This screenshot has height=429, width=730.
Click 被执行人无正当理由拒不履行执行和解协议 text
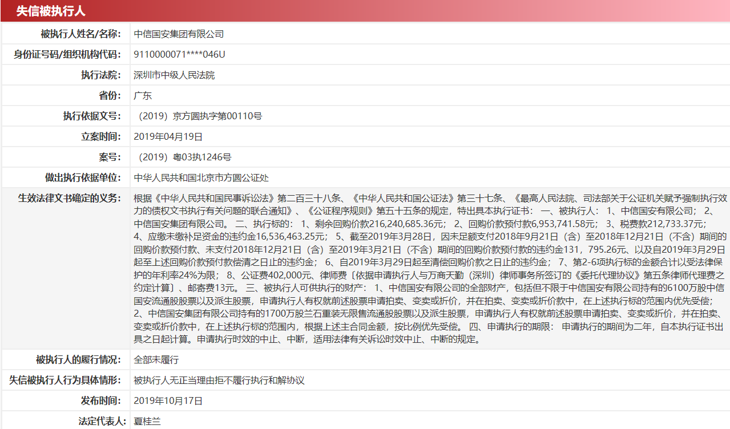(219, 381)
